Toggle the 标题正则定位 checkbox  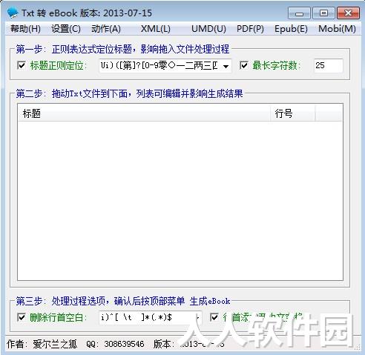(x=22, y=65)
